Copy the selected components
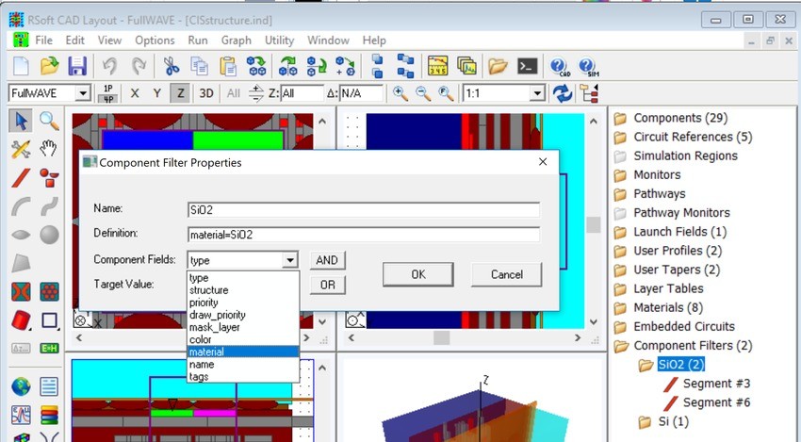The width and height of the screenshot is (801, 442). point(199,66)
